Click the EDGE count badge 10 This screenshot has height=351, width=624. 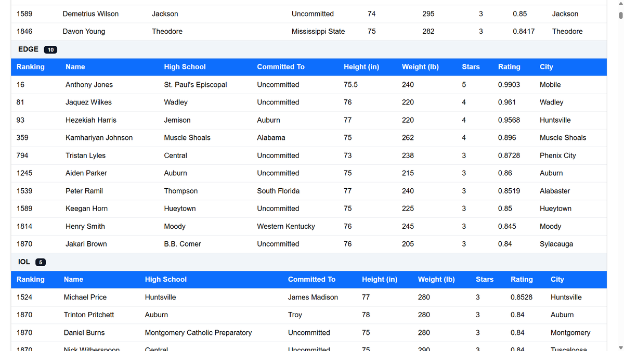(x=50, y=50)
